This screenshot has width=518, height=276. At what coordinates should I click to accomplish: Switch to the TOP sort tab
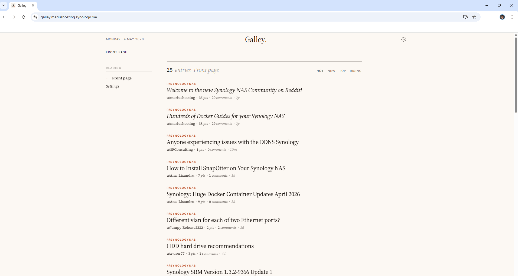[x=343, y=71]
